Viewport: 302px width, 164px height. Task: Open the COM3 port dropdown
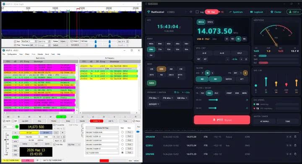177,12
